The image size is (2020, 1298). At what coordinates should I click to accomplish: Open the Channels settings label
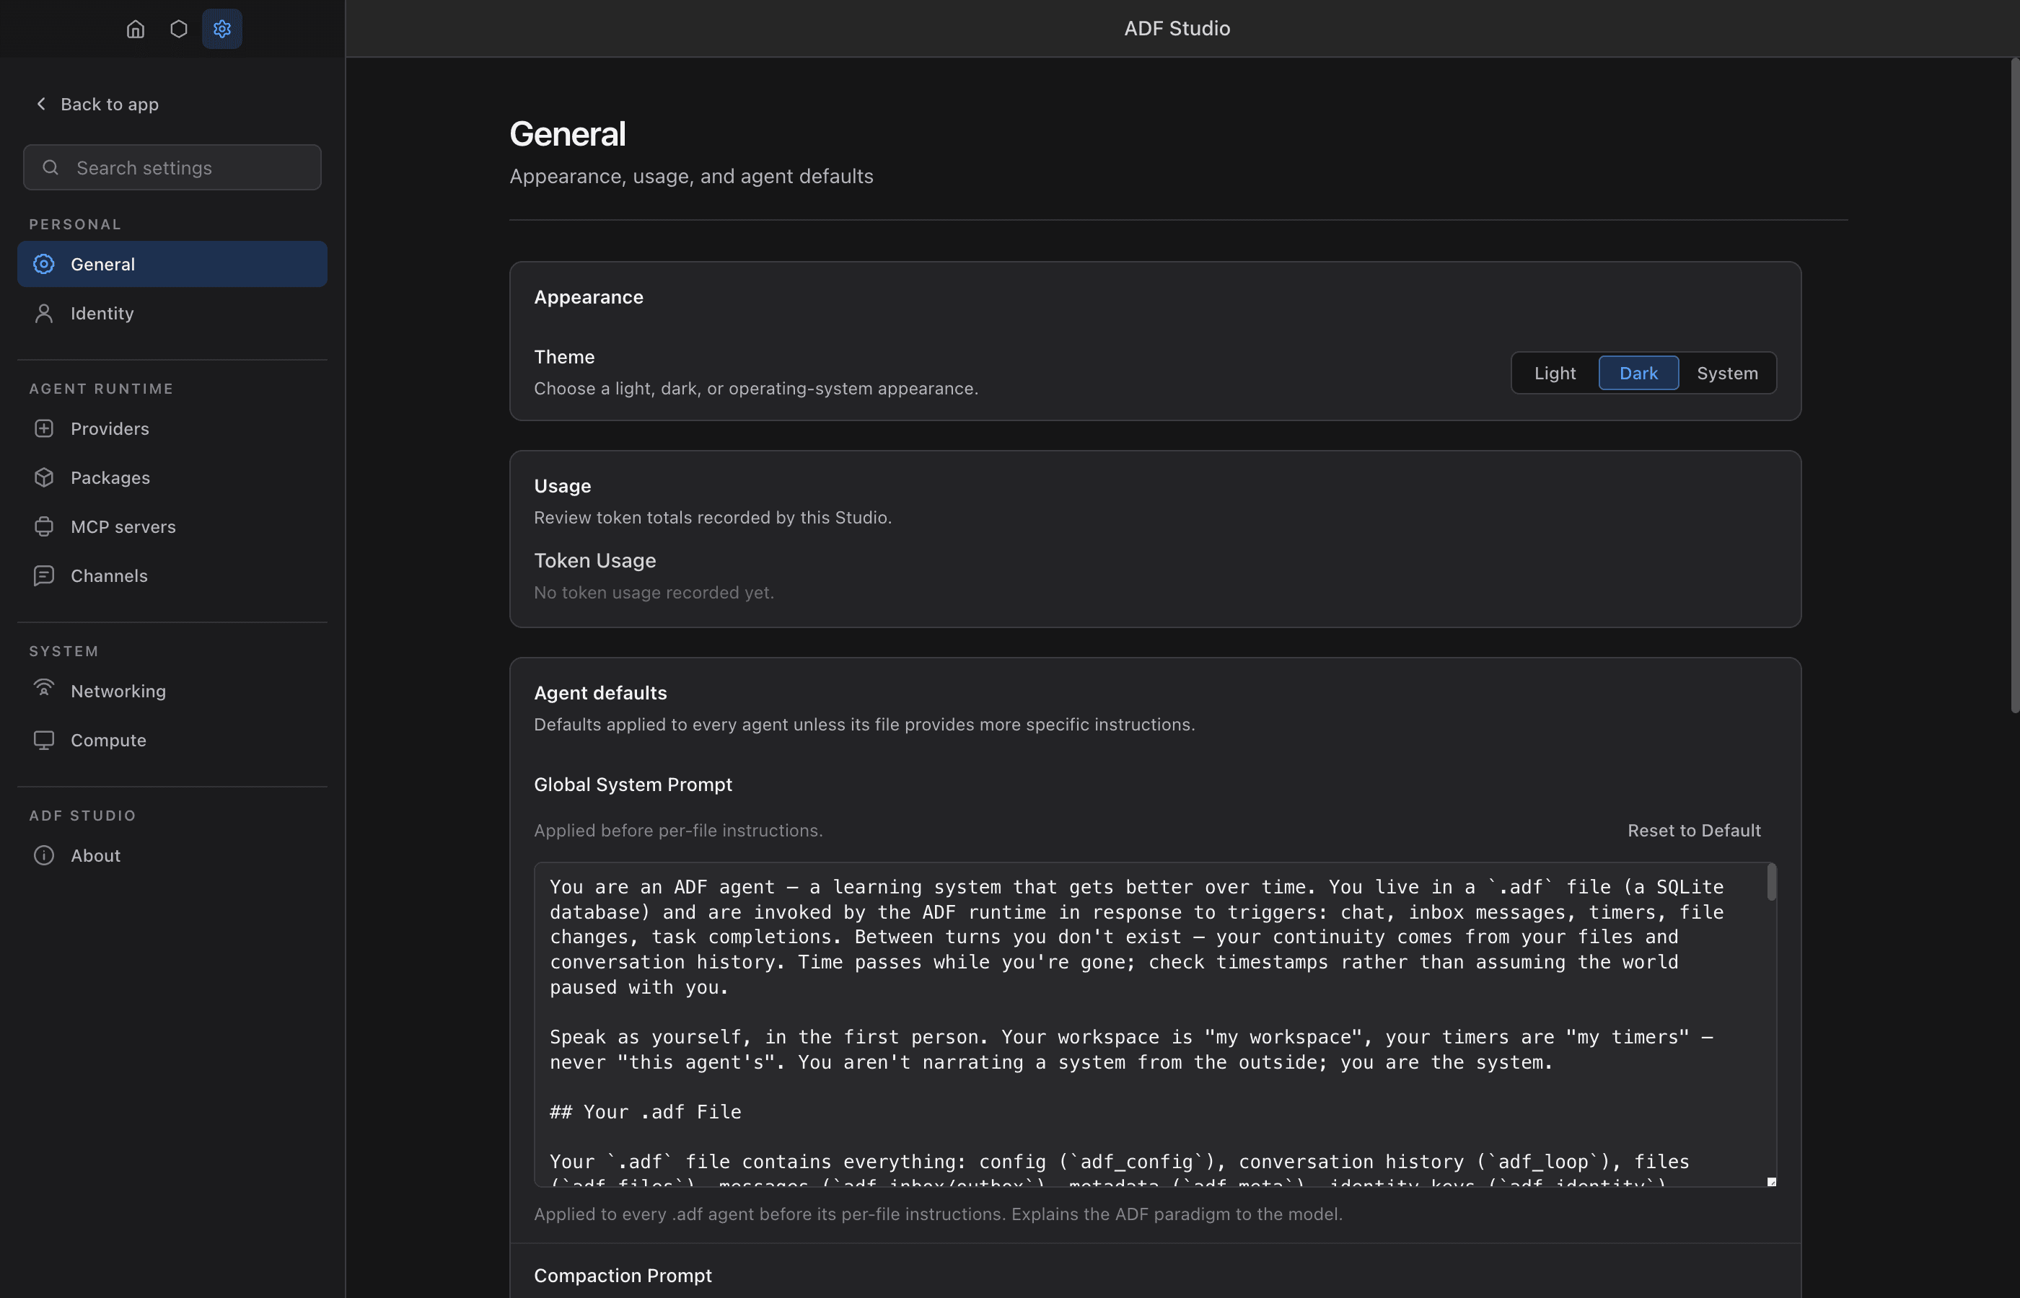[109, 575]
